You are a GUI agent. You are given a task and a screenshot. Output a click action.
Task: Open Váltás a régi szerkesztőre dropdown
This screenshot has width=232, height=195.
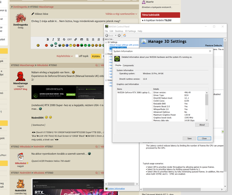pos(121,14)
